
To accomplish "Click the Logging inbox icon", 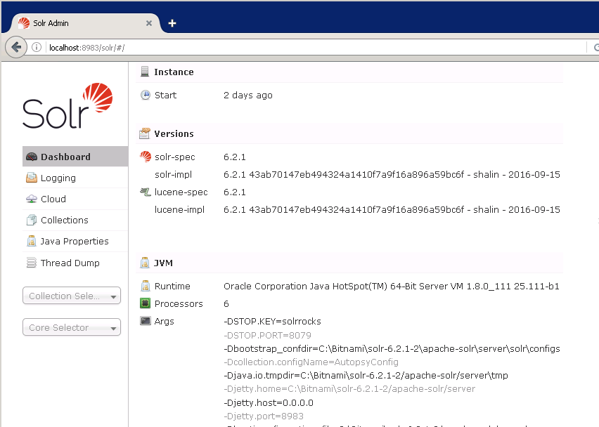I will click(32, 178).
